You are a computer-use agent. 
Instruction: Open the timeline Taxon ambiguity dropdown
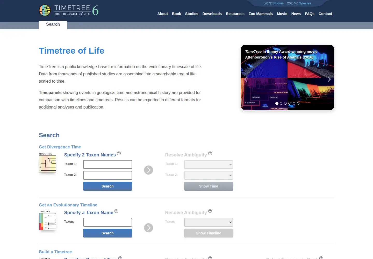[209, 222]
